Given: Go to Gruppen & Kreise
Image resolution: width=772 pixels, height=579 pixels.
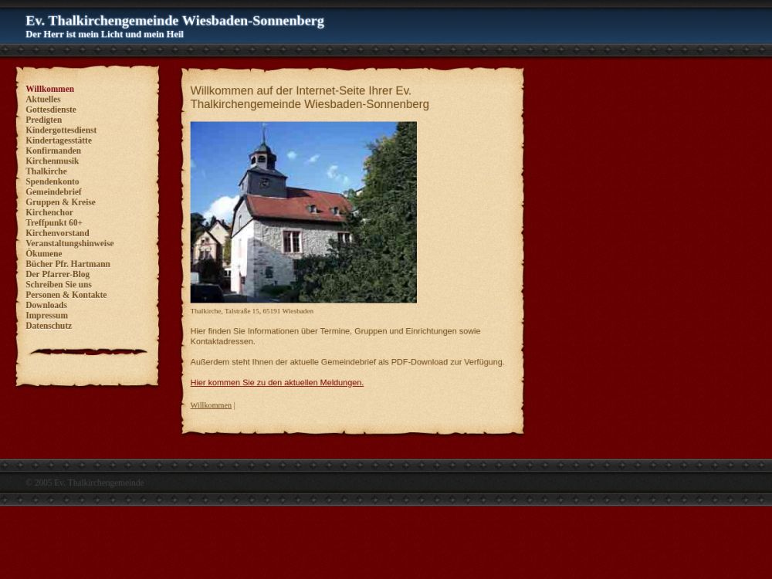Looking at the screenshot, I should pos(60,202).
